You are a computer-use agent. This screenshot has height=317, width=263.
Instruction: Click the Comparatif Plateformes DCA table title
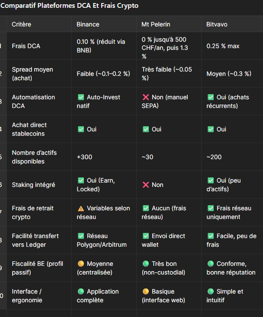click(69, 6)
